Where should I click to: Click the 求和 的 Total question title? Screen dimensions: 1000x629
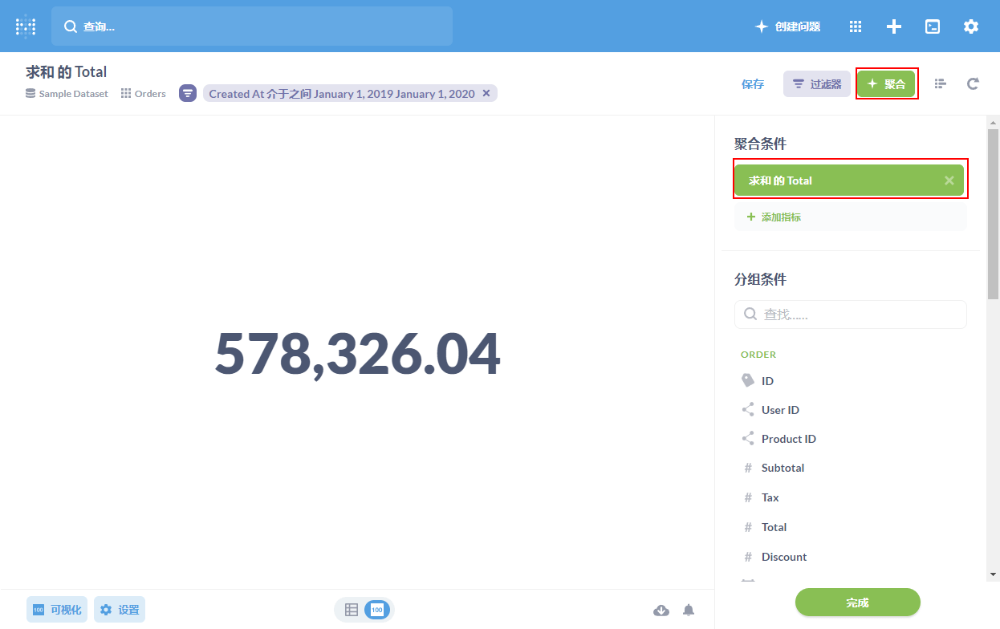tap(67, 72)
